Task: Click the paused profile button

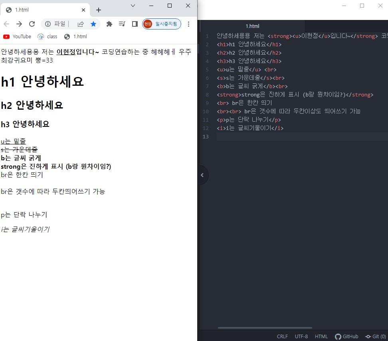Action: (x=162, y=24)
